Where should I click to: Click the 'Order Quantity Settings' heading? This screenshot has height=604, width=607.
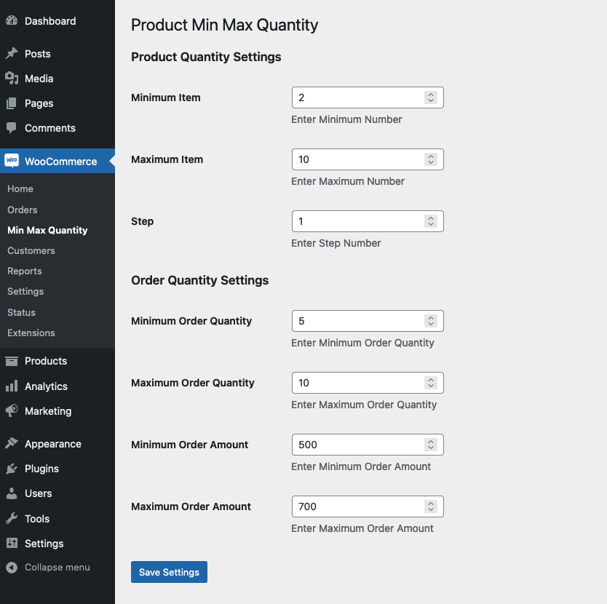[199, 280]
